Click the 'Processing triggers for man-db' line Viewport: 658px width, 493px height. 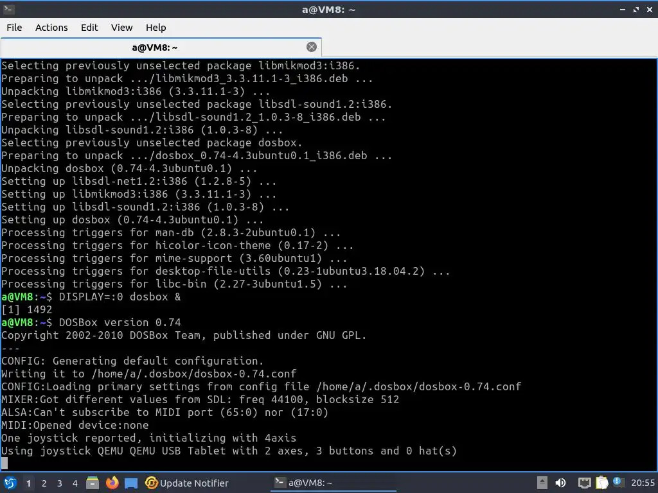click(171, 232)
